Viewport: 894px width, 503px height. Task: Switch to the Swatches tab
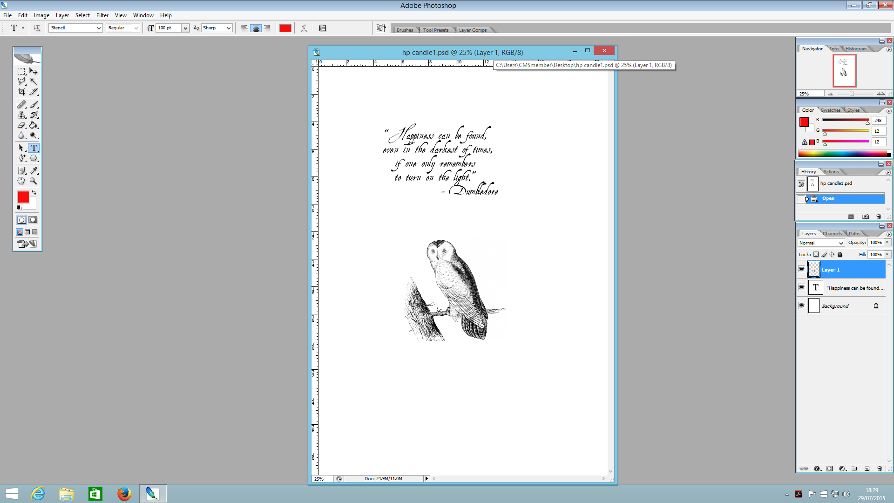831,110
